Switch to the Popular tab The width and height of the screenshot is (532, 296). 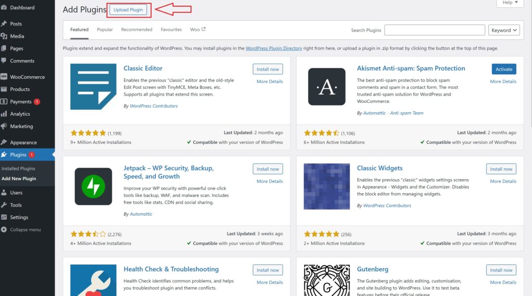(105, 30)
